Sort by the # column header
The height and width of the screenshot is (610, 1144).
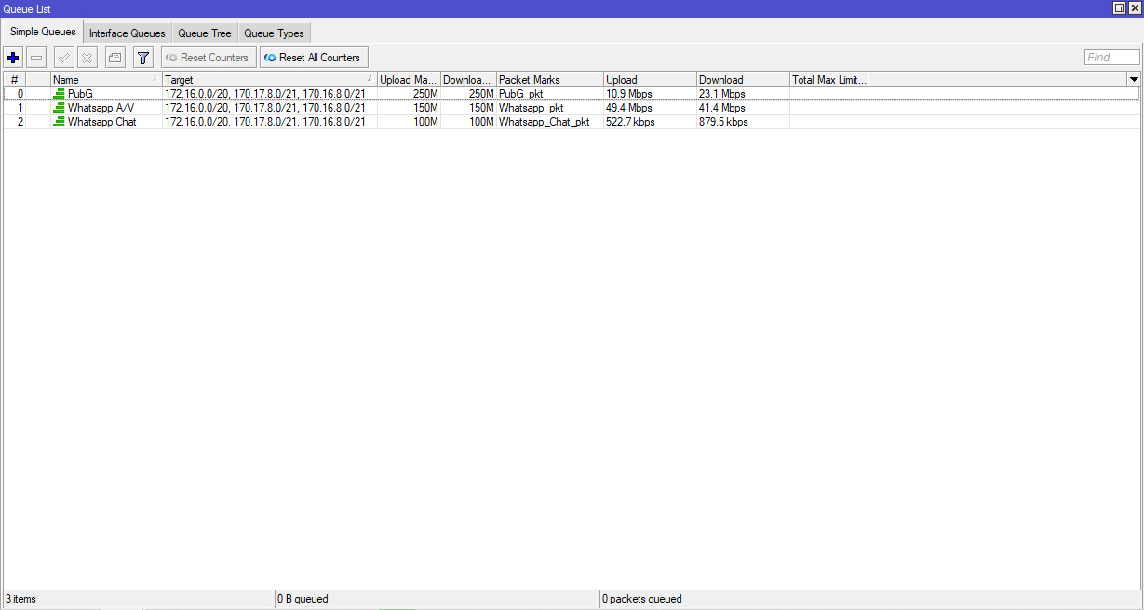coord(15,80)
